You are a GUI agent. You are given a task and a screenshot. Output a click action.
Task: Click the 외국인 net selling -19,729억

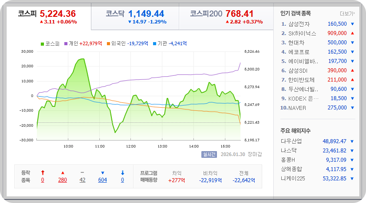point(138,43)
